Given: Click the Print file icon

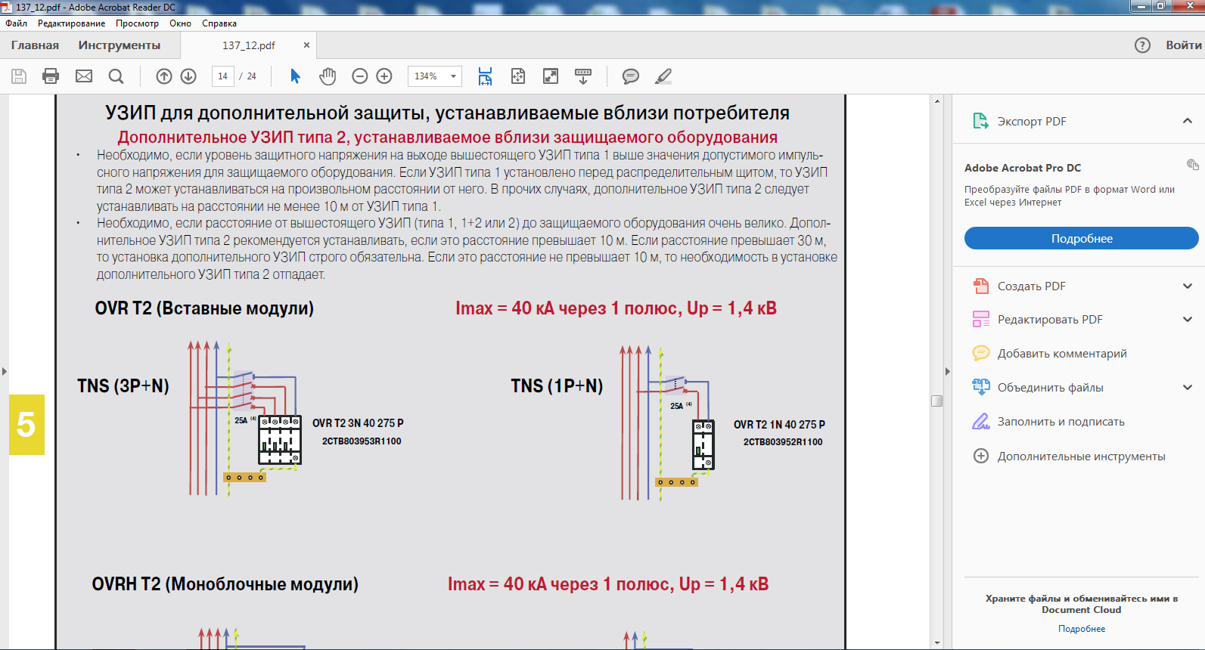Looking at the screenshot, I should pyautogui.click(x=51, y=76).
